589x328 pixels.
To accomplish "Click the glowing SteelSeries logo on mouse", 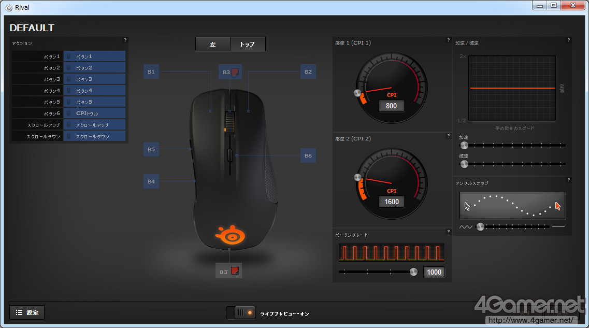I will point(230,235).
